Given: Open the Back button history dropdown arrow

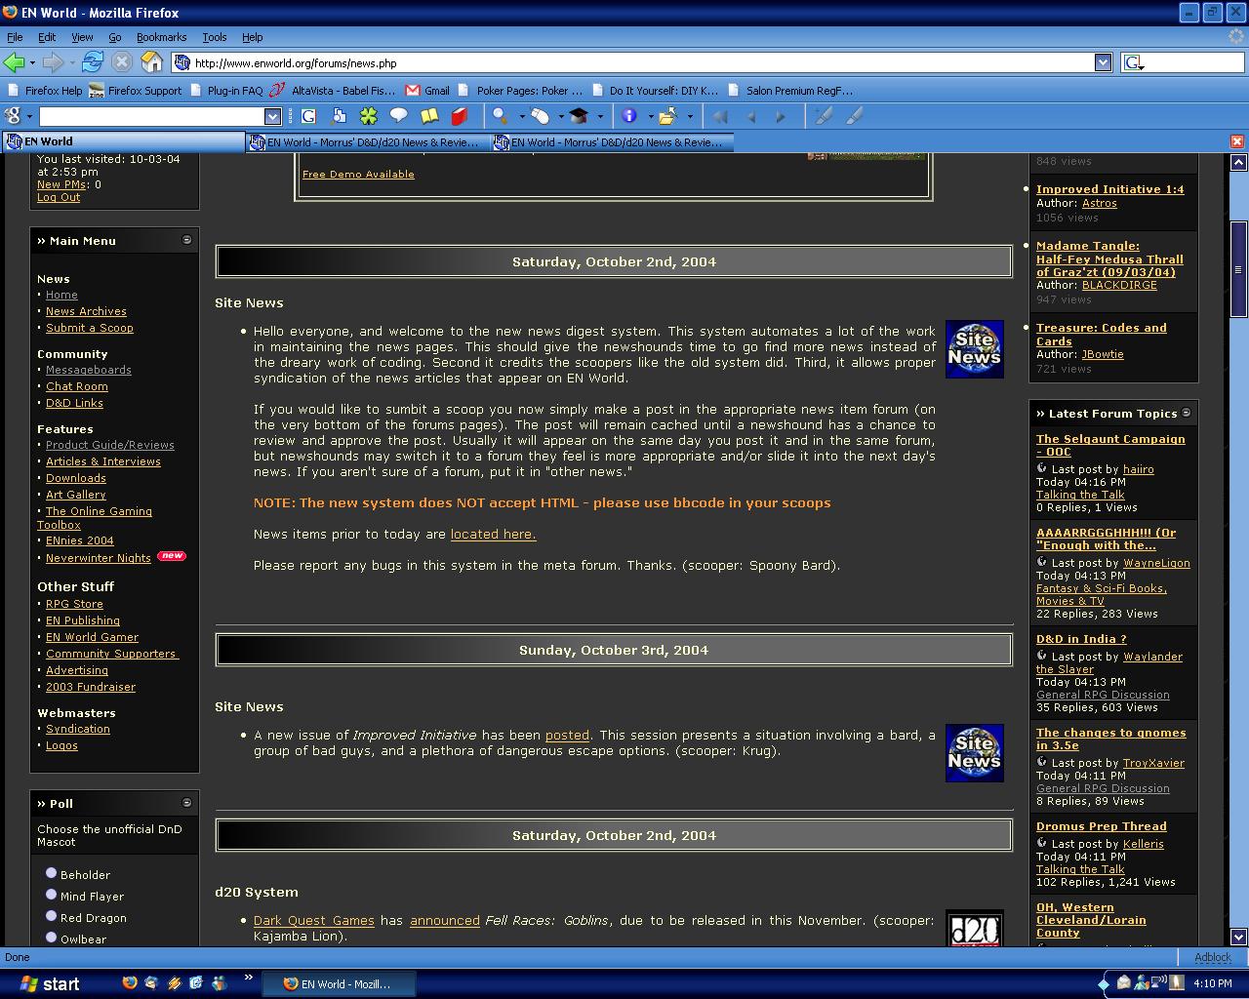Looking at the screenshot, I should point(32,62).
